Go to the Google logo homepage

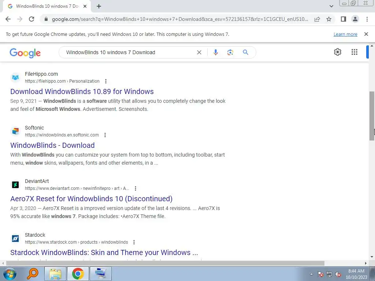[x=25, y=53]
